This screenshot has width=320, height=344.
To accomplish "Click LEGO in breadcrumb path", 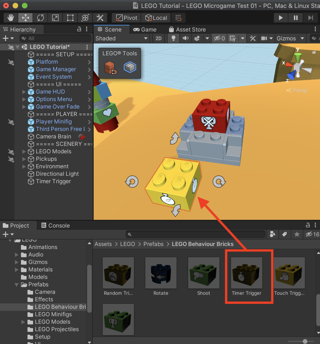I will tap(128, 244).
